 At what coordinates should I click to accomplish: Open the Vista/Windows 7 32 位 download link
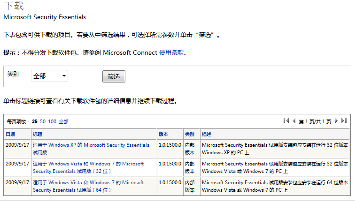(x=88, y=167)
